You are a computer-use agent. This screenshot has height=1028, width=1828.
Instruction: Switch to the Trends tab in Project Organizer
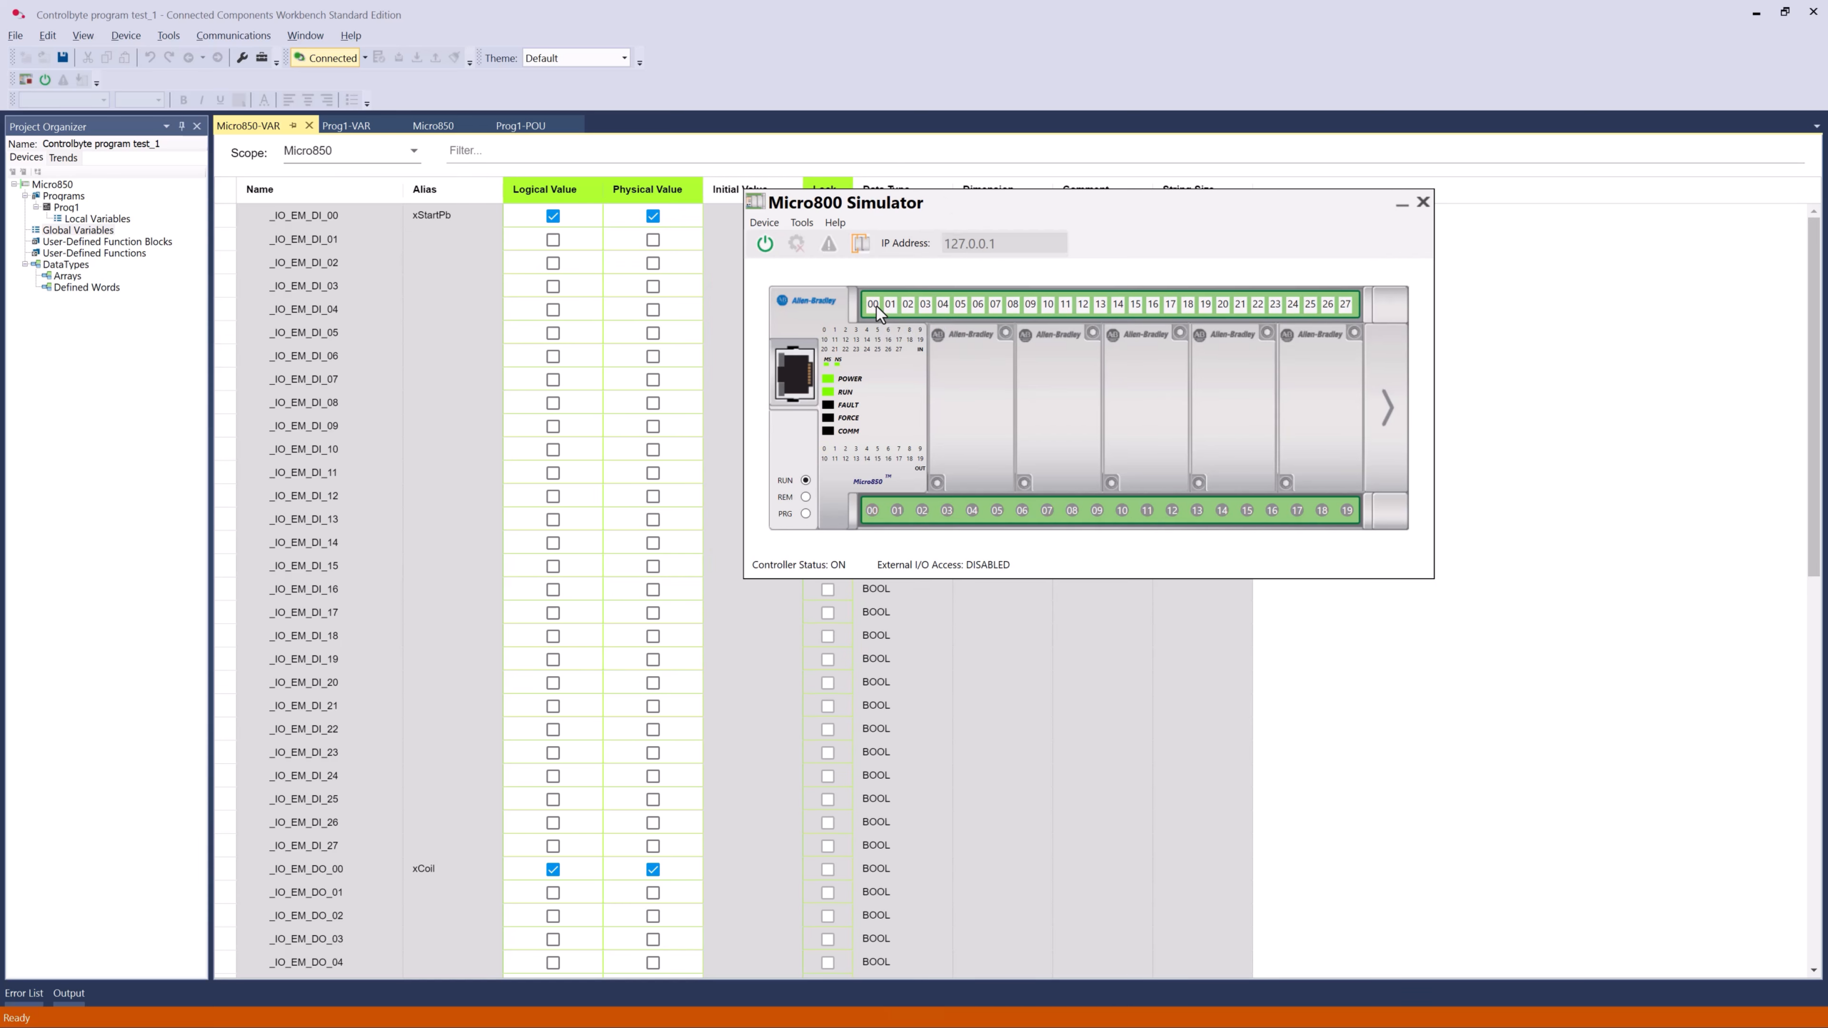pos(63,158)
